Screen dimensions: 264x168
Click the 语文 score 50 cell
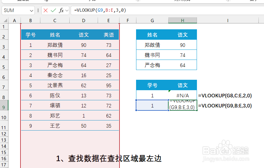coord(84,126)
